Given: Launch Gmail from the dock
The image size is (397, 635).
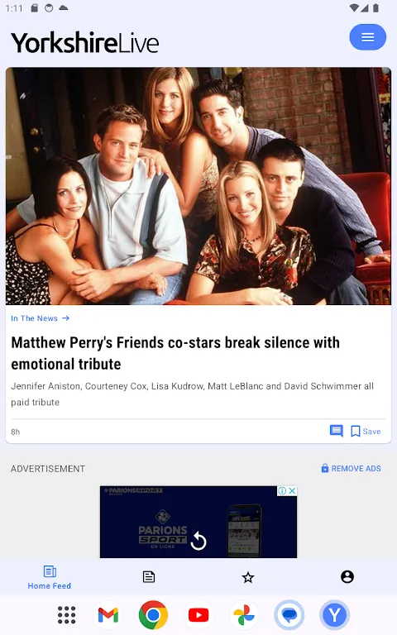Looking at the screenshot, I should 108,615.
